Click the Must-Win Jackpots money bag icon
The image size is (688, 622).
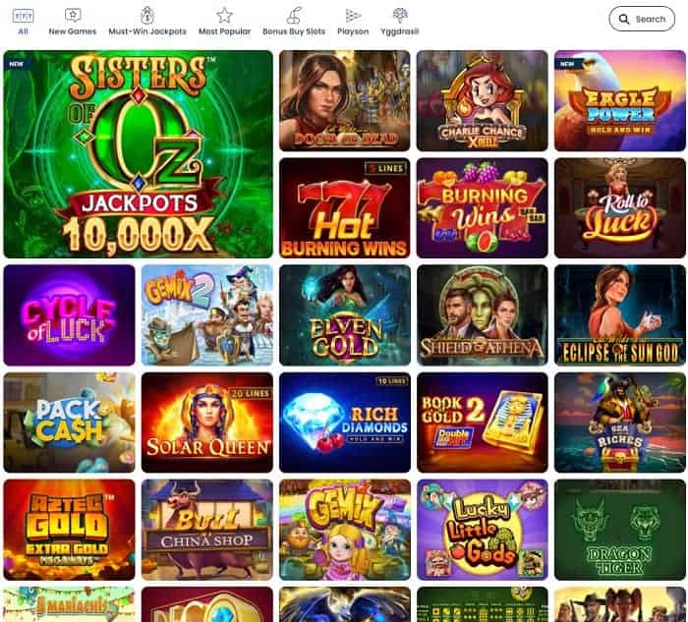[x=147, y=16]
